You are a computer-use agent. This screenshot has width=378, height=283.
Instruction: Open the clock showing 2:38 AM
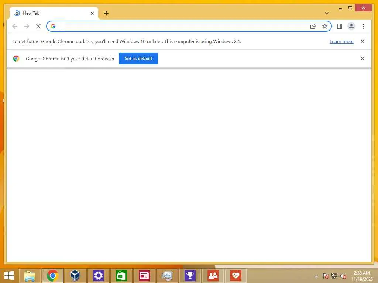click(x=362, y=276)
